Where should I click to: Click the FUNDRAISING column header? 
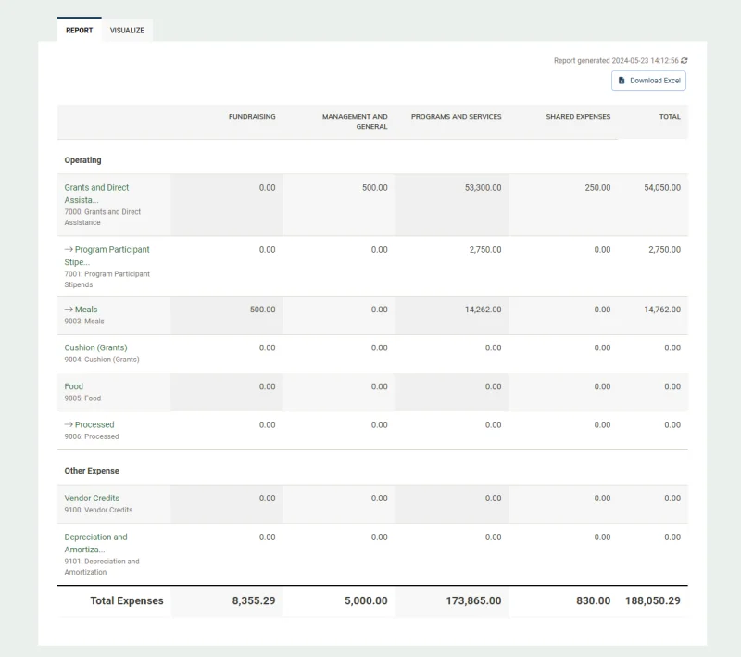tap(252, 116)
